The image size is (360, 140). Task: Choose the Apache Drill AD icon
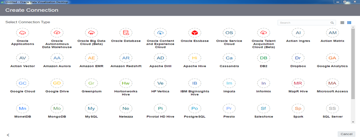coord(160,58)
